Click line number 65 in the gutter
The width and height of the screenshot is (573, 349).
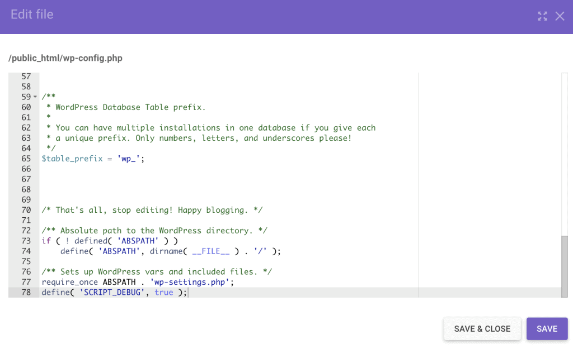pyautogui.click(x=26, y=159)
